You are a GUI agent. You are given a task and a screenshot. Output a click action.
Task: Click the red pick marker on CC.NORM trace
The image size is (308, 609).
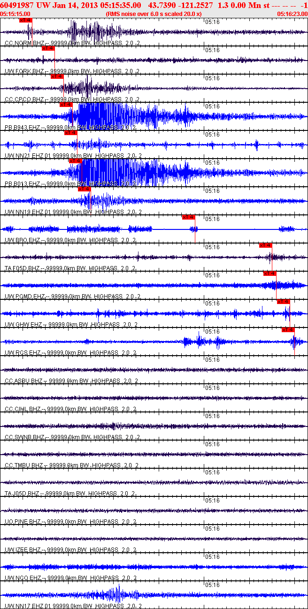[x=26, y=20]
